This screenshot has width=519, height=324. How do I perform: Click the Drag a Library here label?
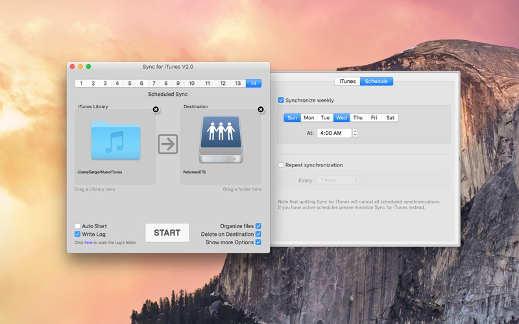[x=95, y=189]
